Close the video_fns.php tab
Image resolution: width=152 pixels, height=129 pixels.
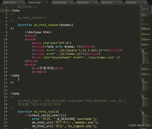coord(120,3)
